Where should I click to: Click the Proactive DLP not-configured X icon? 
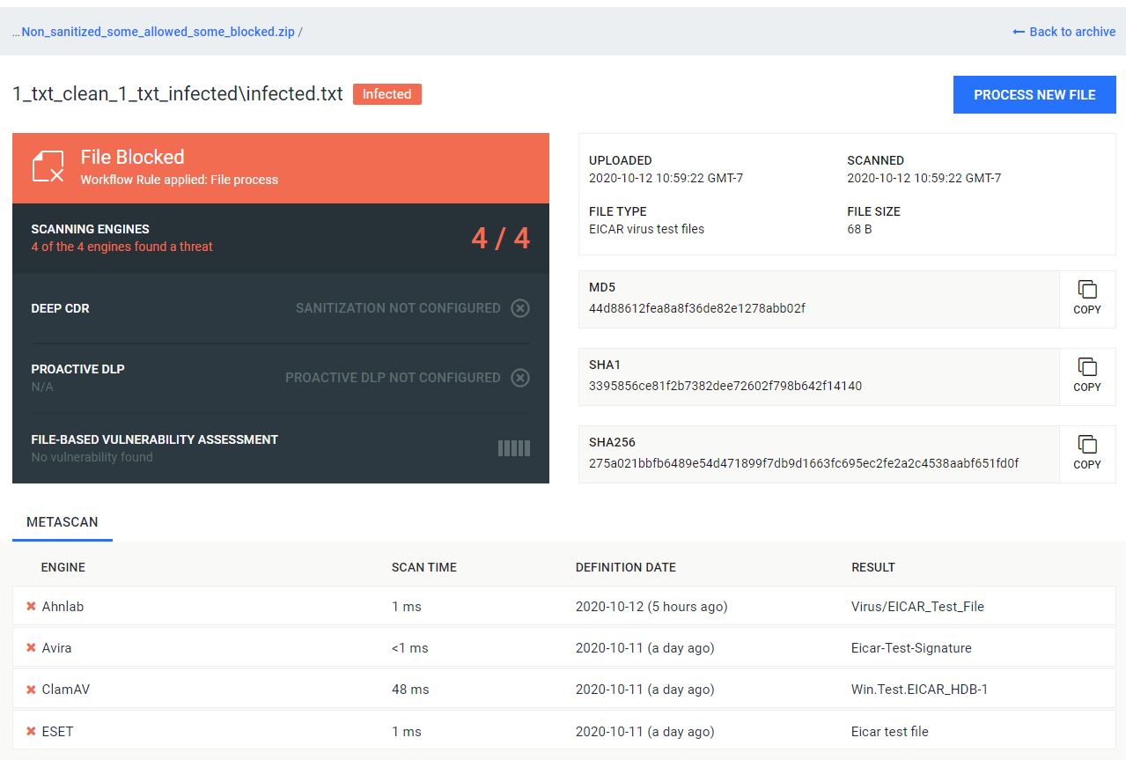pyautogui.click(x=520, y=378)
